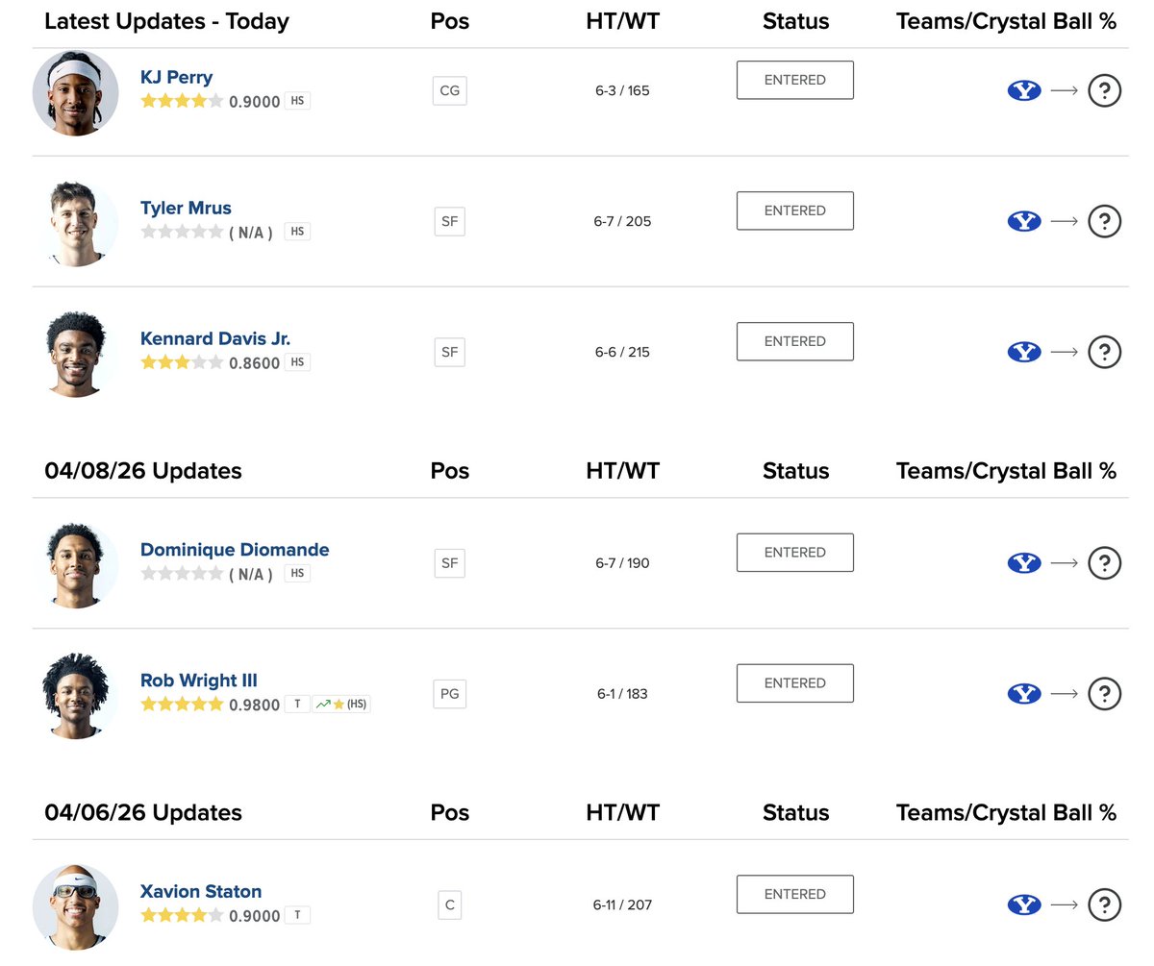Image resolution: width=1154 pixels, height=966 pixels.
Task: Open Kennard Davis Jr.'s player name link
Action: [x=215, y=338]
